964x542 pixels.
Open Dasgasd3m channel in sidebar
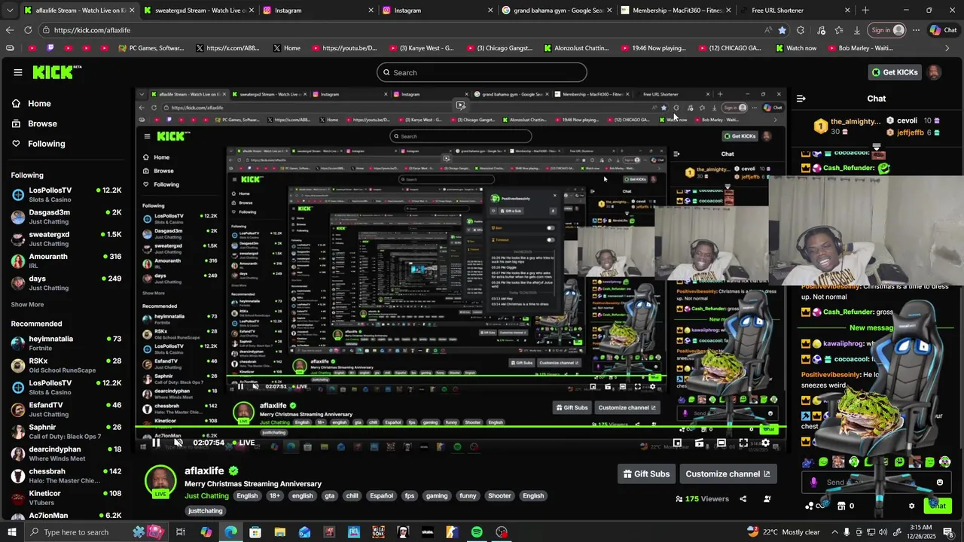tap(66, 217)
